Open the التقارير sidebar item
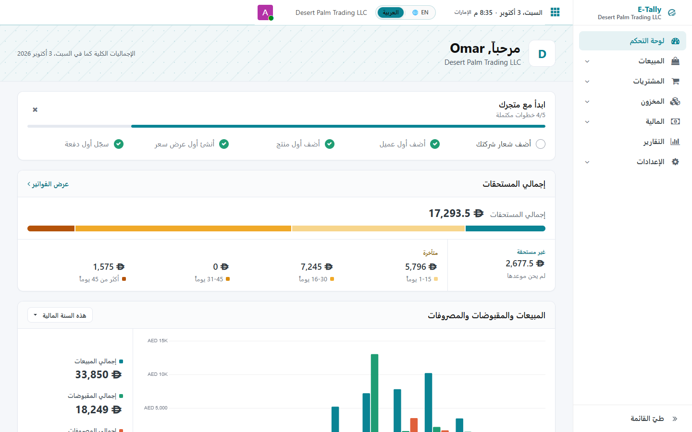Image resolution: width=692 pixels, height=432 pixels. (632, 142)
